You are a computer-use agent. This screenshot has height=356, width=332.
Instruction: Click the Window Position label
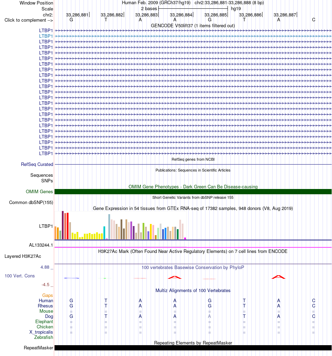pos(36,3)
